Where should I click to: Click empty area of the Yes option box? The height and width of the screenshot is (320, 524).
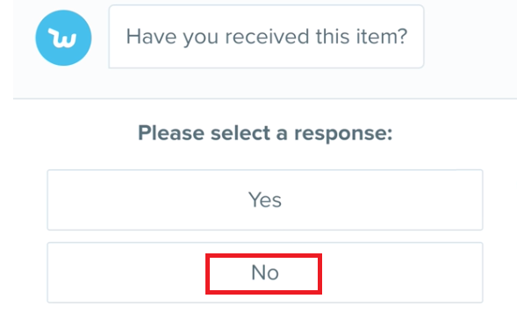coord(133,200)
